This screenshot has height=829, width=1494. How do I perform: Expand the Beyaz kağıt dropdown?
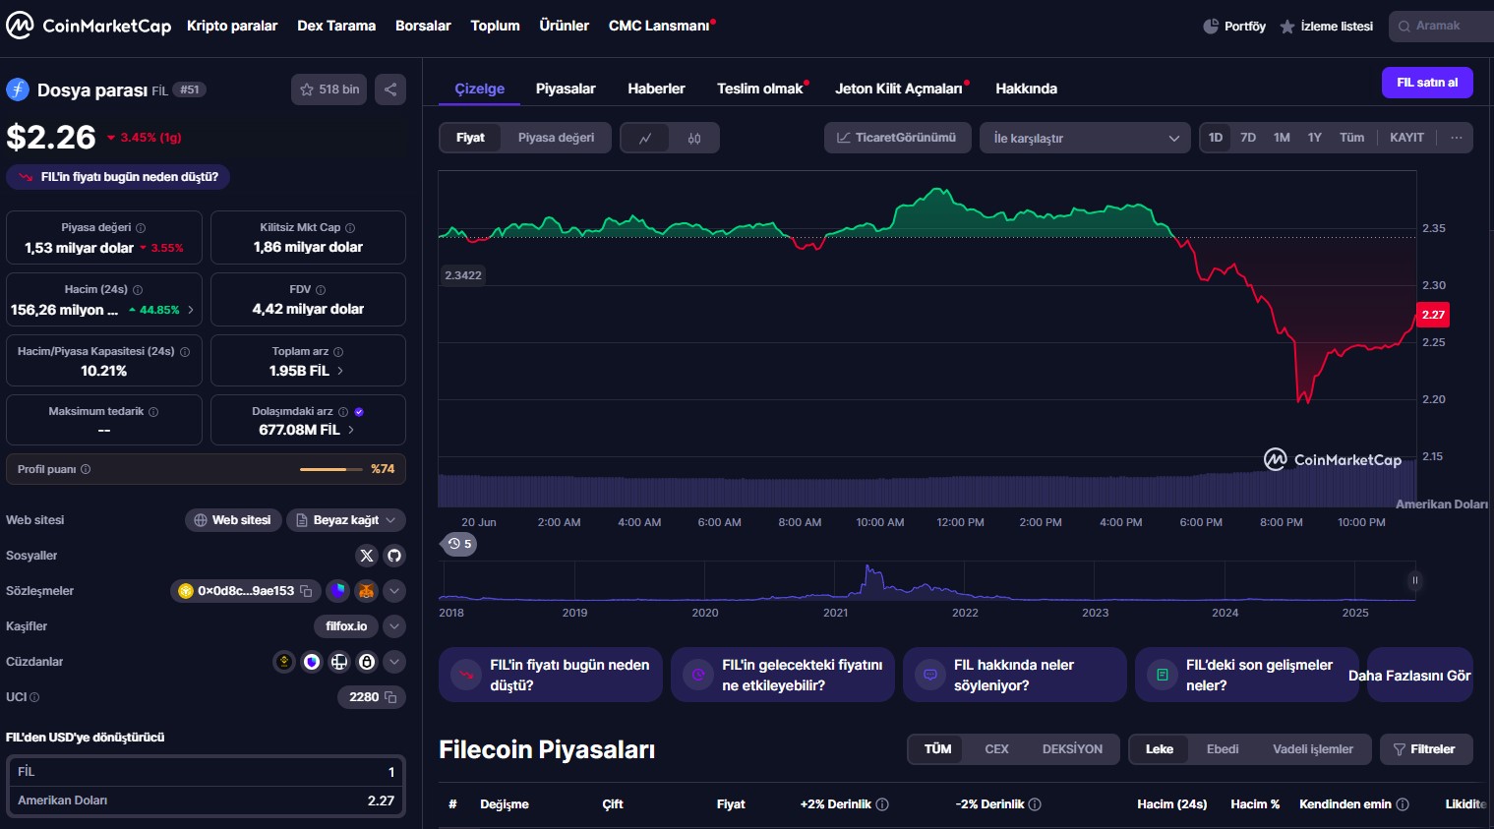pos(346,520)
